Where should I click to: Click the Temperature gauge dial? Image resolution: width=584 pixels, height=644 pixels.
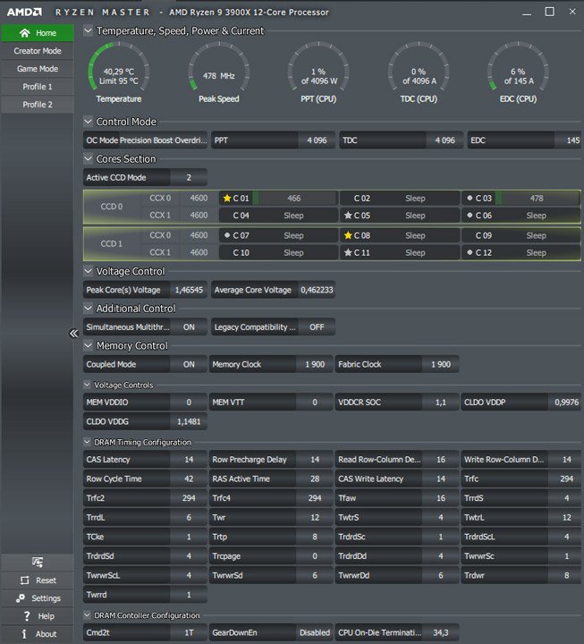pos(119,67)
